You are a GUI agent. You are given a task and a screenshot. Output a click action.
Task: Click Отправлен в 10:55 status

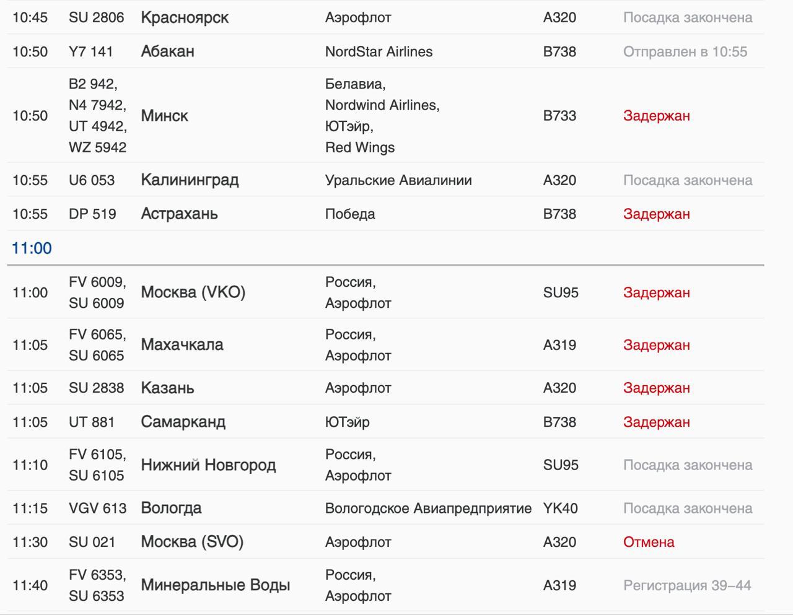(685, 51)
